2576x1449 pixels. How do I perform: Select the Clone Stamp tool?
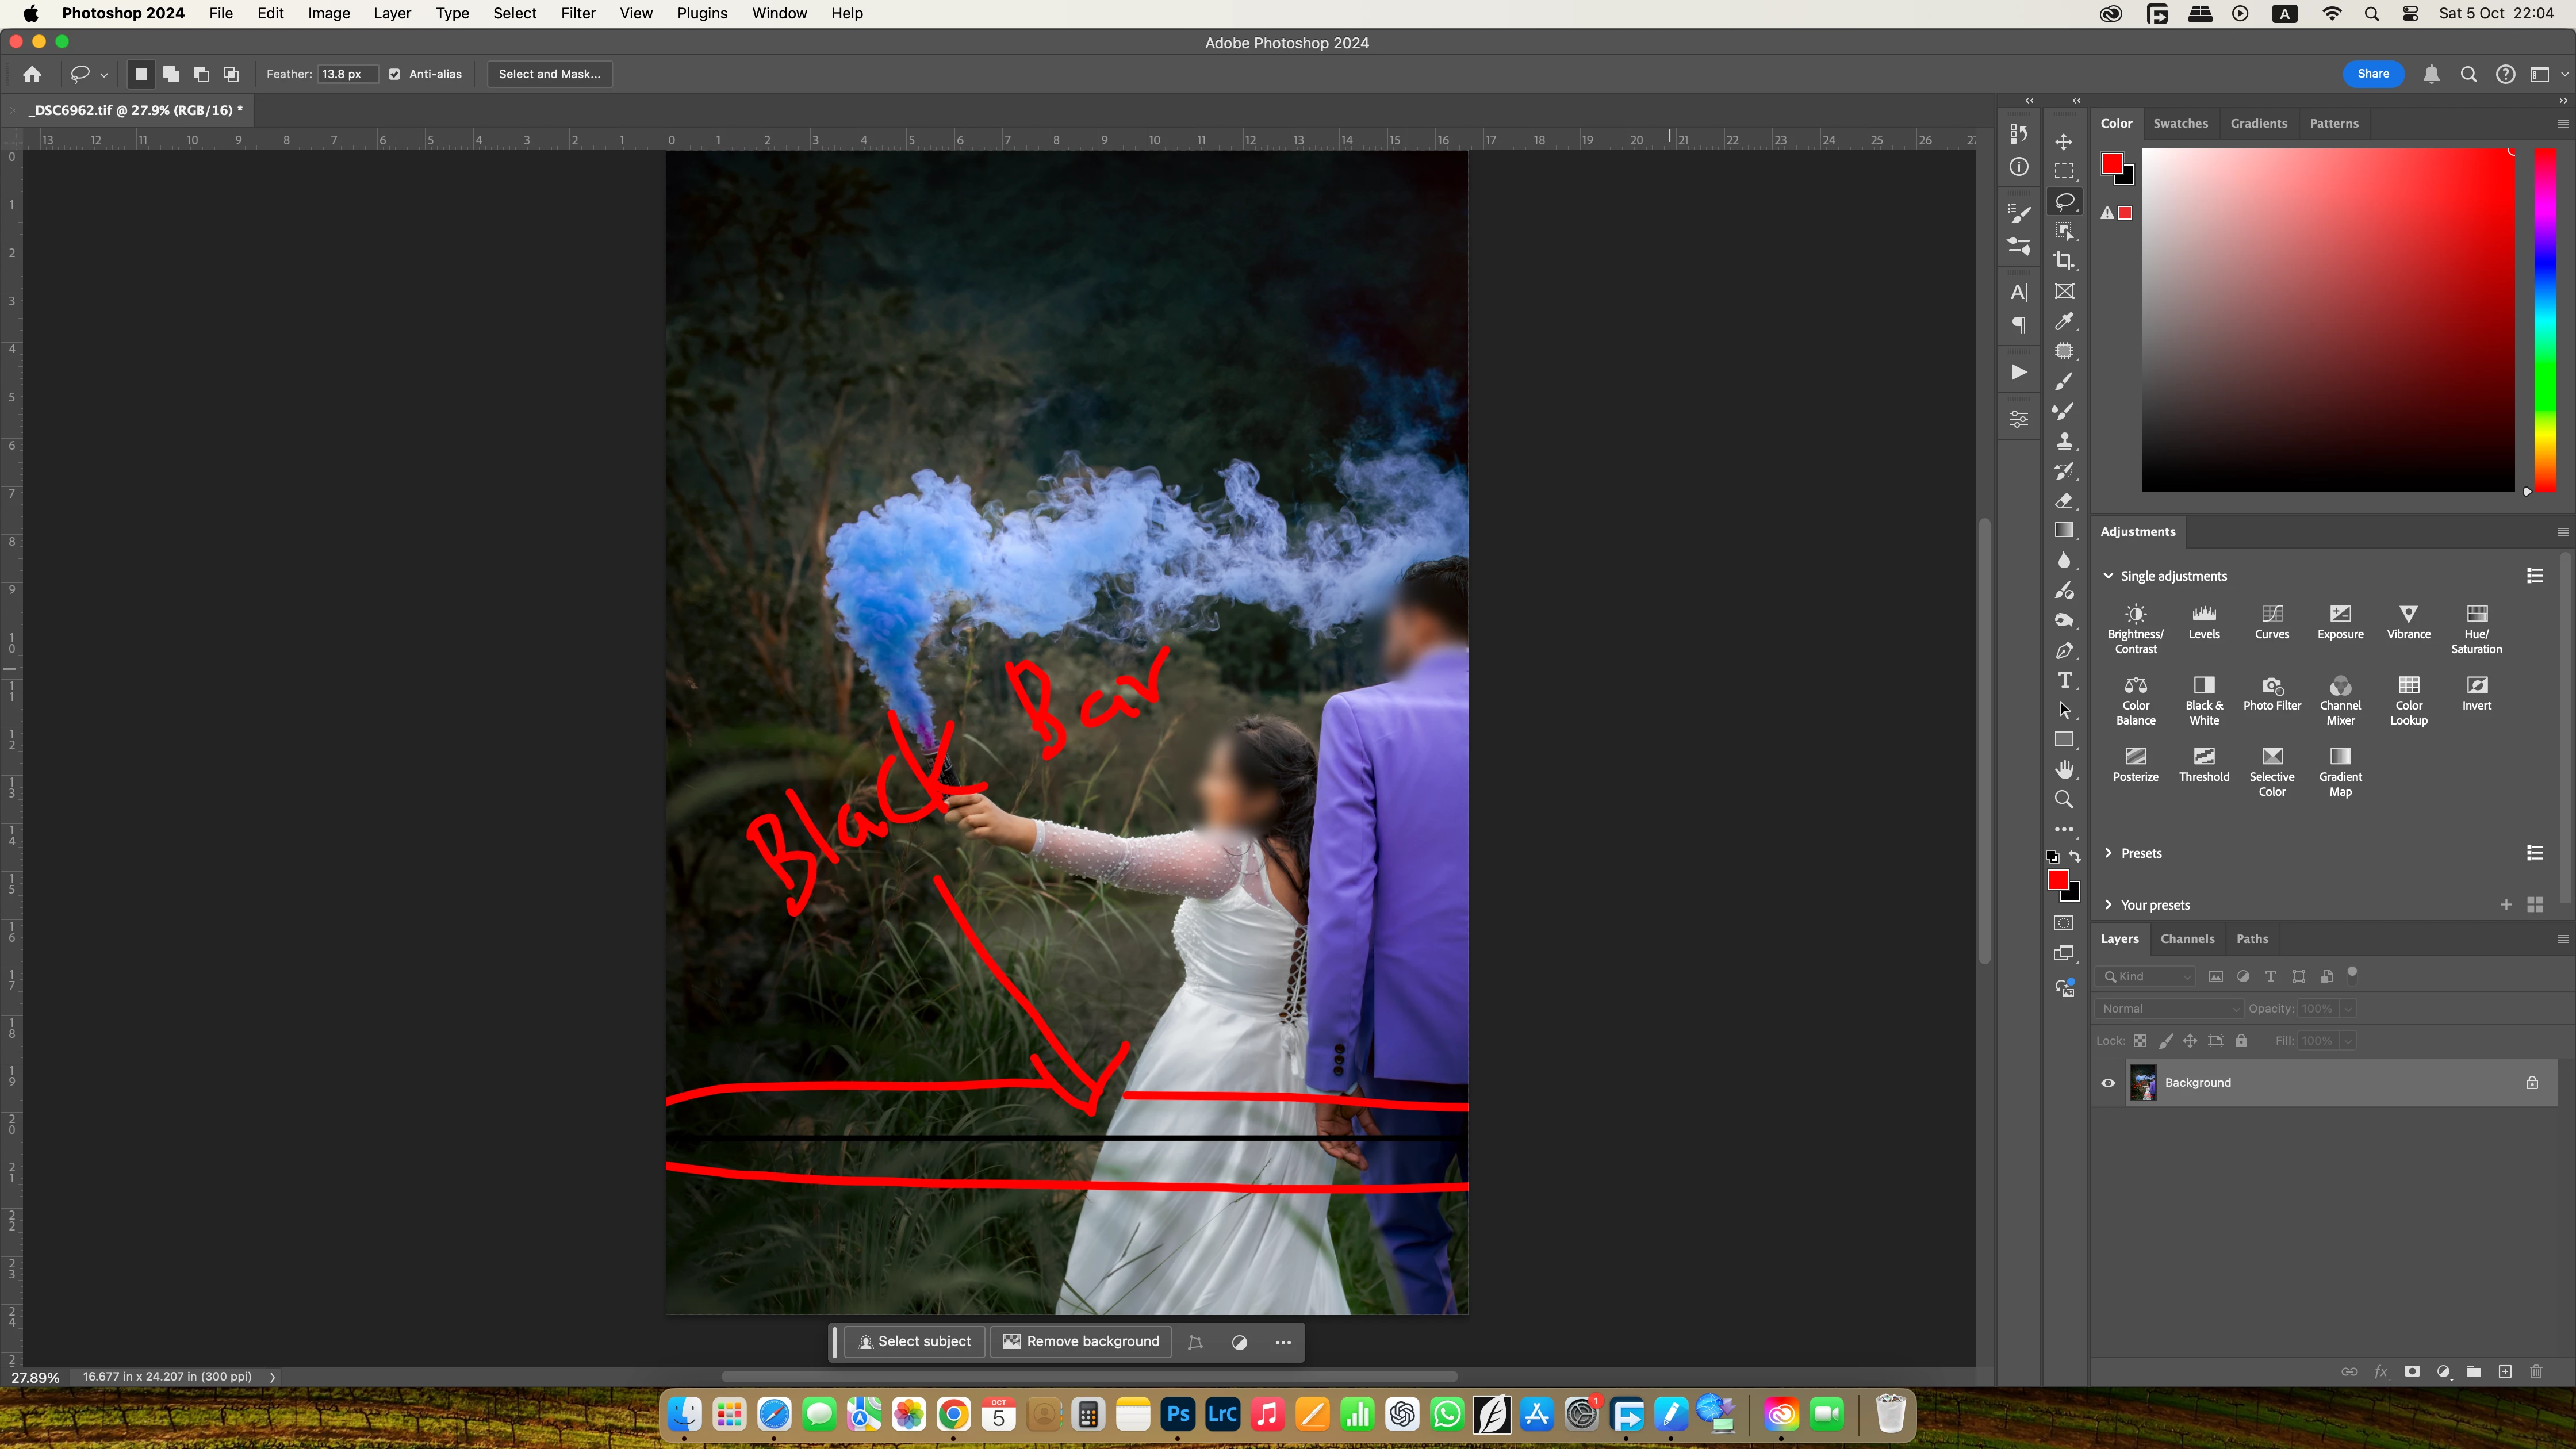click(x=2064, y=441)
